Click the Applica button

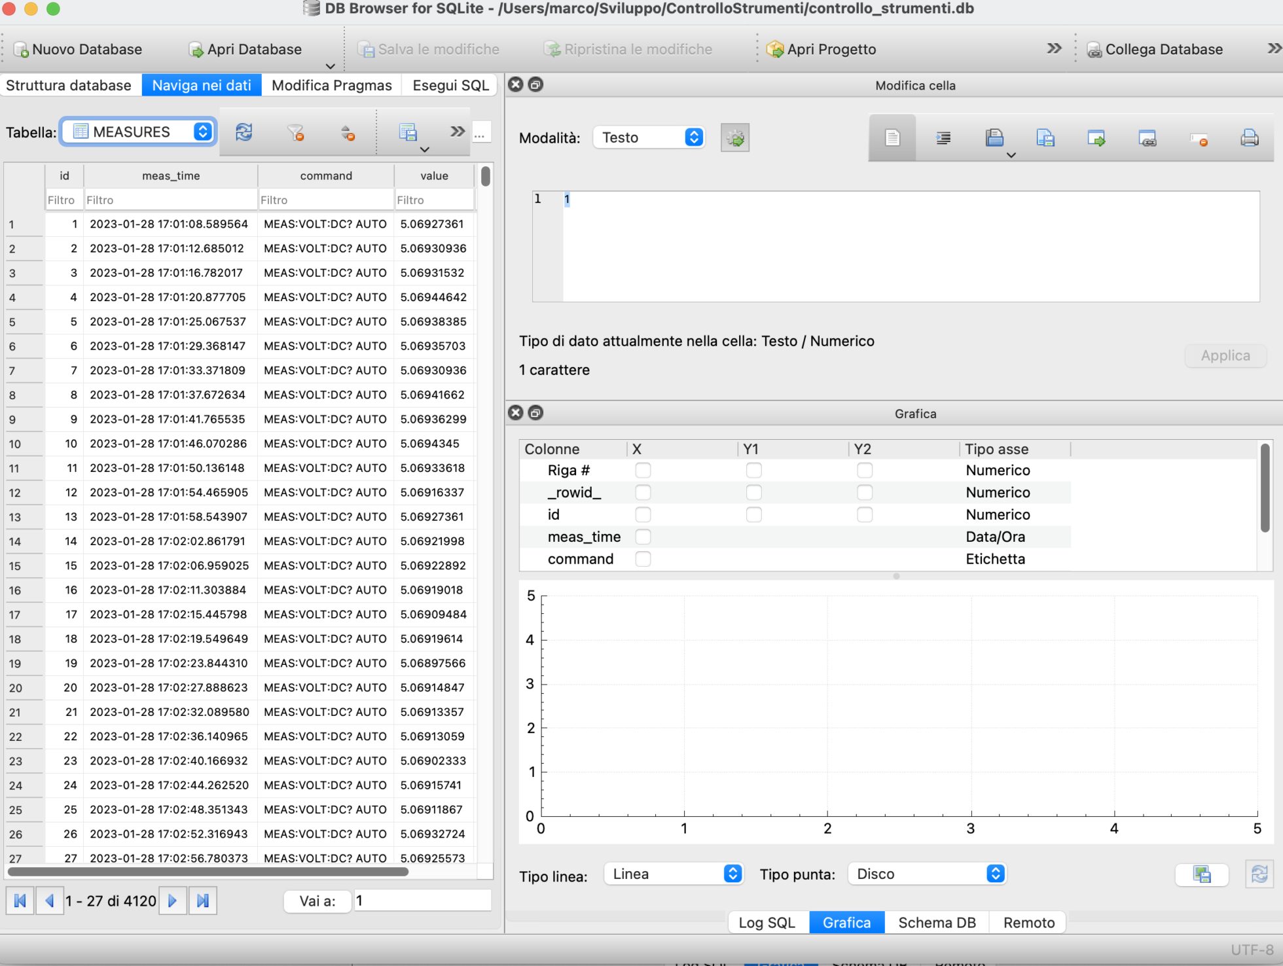[x=1225, y=355]
